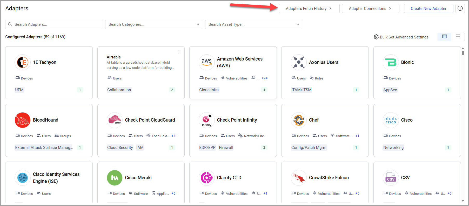Viewport: 469px width, 206px height.
Task: Click the Devices icon on the 1E Tachyon card
Action: (18, 78)
